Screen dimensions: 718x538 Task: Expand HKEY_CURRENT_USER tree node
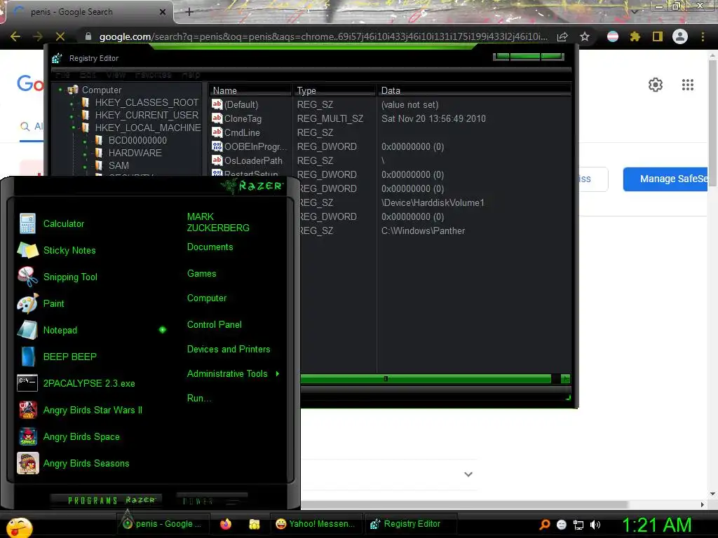point(72,116)
